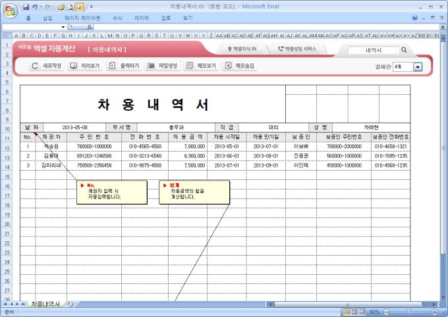Select the 차태현 name cell
Image resolution: width=448 pixels, height=317 pixels.
click(x=372, y=127)
